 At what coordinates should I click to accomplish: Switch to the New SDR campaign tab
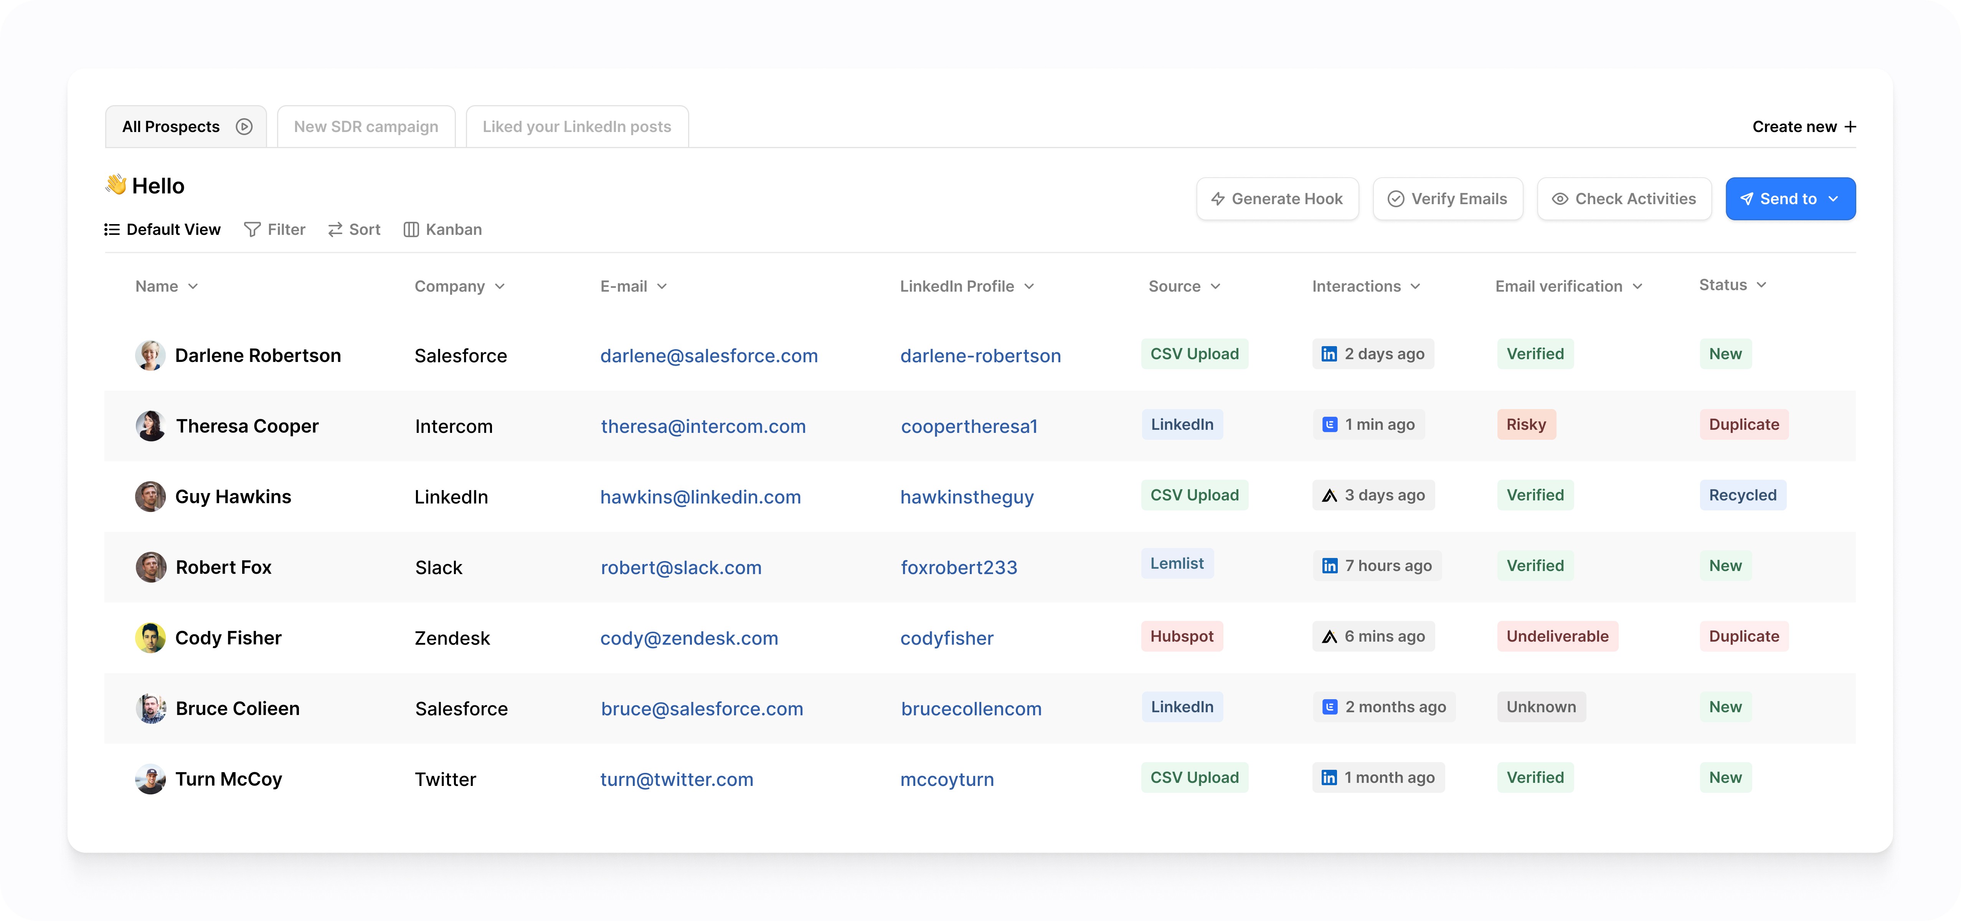tap(366, 126)
